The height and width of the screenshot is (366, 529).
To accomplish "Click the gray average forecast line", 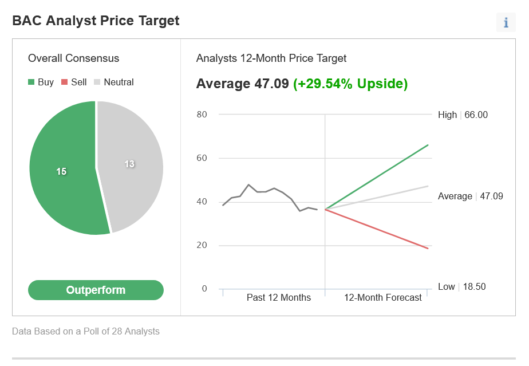I will coord(377,198).
